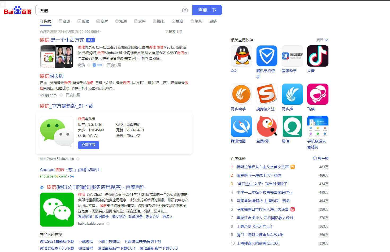Open related search 微信2021最新版下载
390x252 pixels.
coord(57,241)
